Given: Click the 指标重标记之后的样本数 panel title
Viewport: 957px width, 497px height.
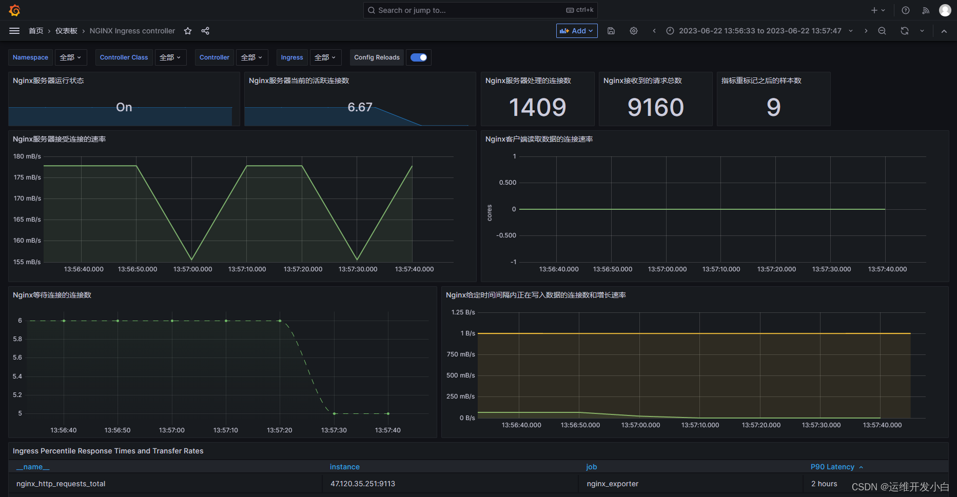Looking at the screenshot, I should pyautogui.click(x=761, y=81).
